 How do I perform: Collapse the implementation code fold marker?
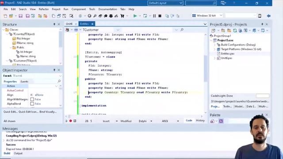80,106
